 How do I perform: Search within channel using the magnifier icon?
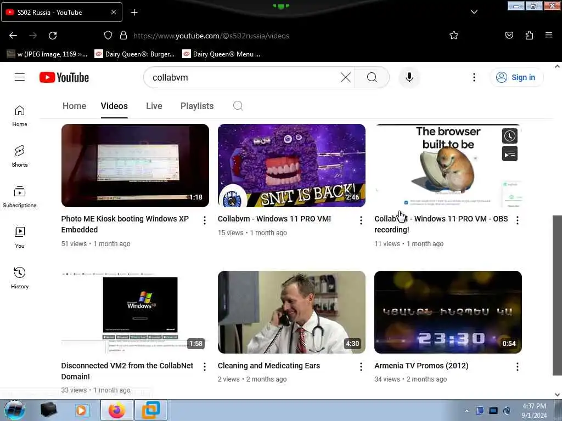(238, 106)
